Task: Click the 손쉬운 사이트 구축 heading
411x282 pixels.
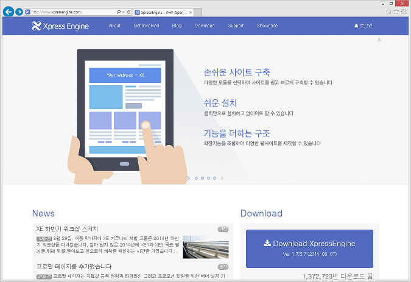Action: coord(237,72)
